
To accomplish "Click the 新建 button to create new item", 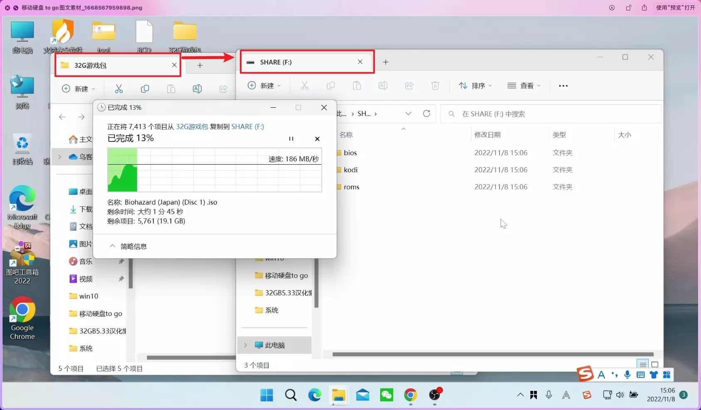I will 264,86.
